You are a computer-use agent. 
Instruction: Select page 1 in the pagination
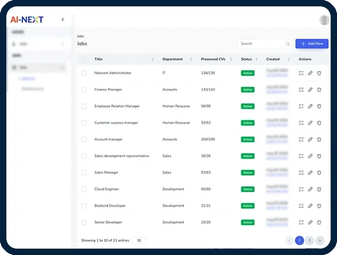(299, 240)
